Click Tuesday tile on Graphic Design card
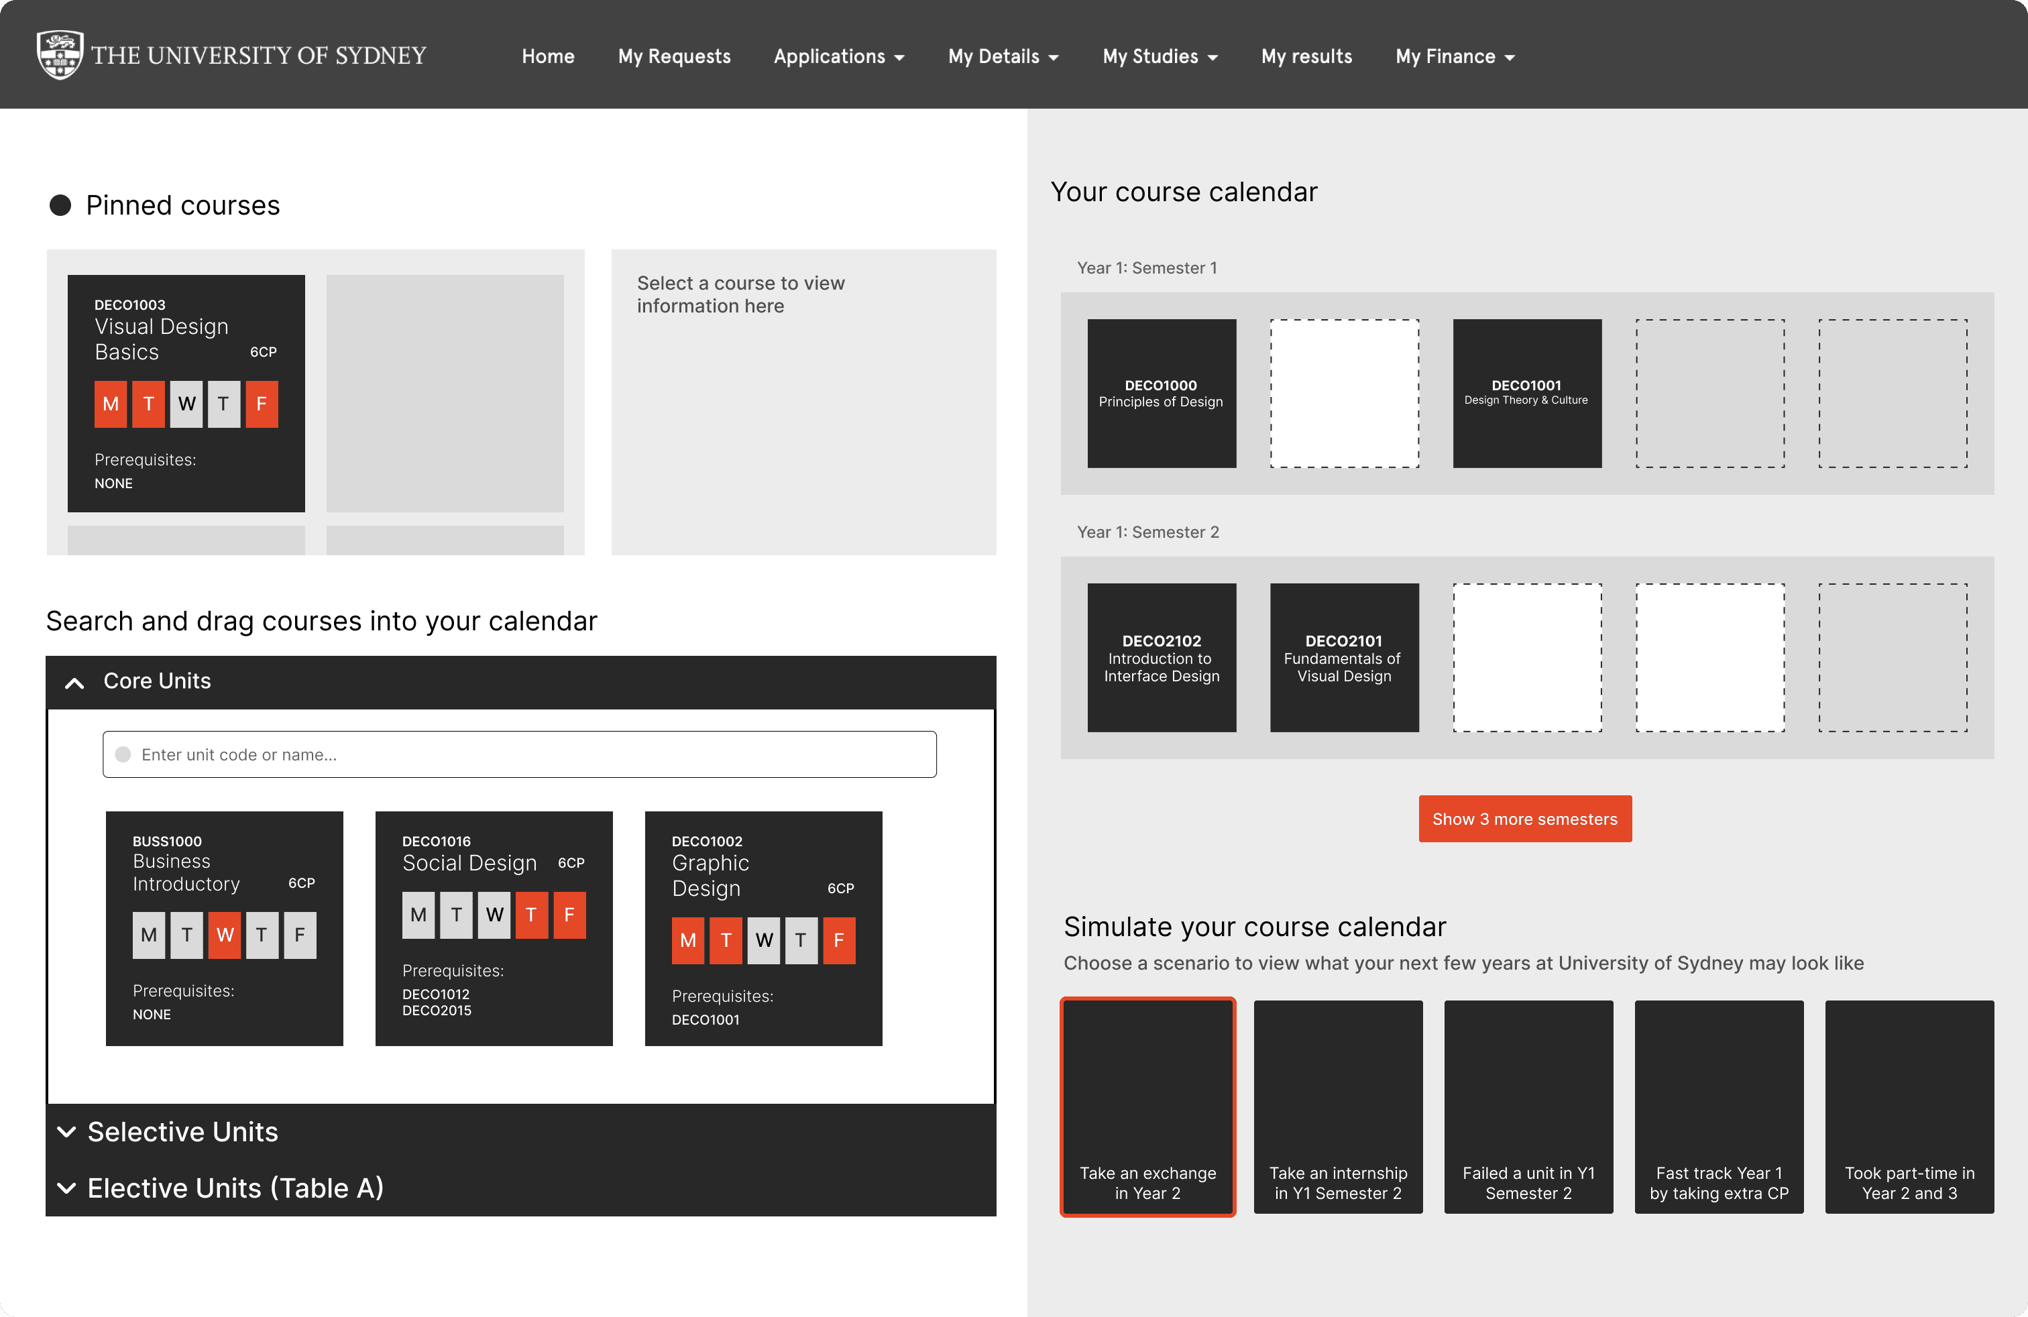 click(726, 940)
